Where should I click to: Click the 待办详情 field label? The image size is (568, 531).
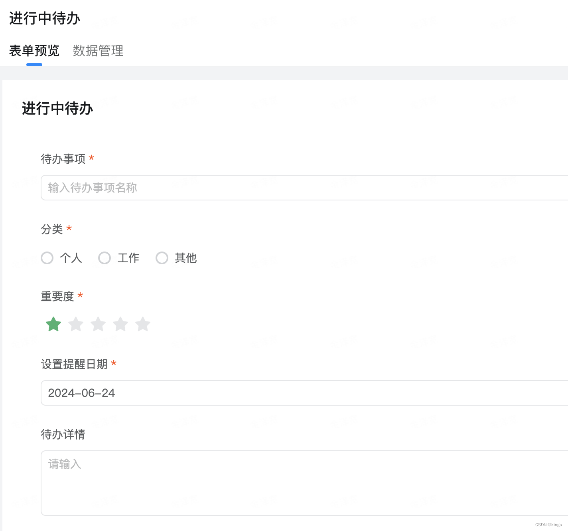pos(63,434)
